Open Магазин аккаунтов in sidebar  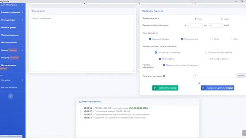click(9, 88)
